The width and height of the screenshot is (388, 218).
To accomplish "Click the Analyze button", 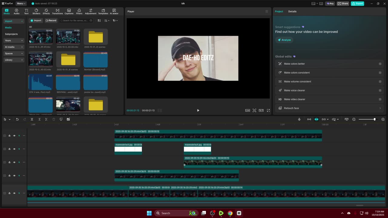I will pos(284,40).
